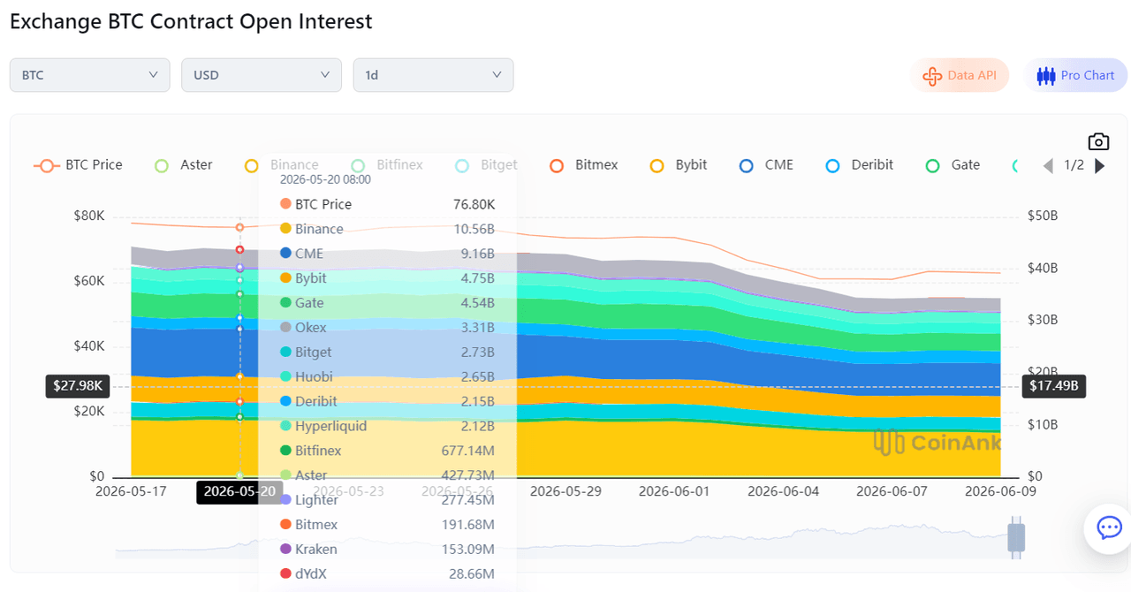Open the chat support bubble
1131x592 pixels.
pos(1108,528)
